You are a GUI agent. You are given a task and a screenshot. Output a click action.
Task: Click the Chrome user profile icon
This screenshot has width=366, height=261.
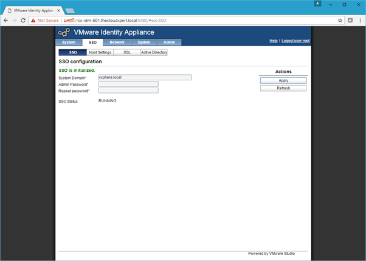coord(318,4)
